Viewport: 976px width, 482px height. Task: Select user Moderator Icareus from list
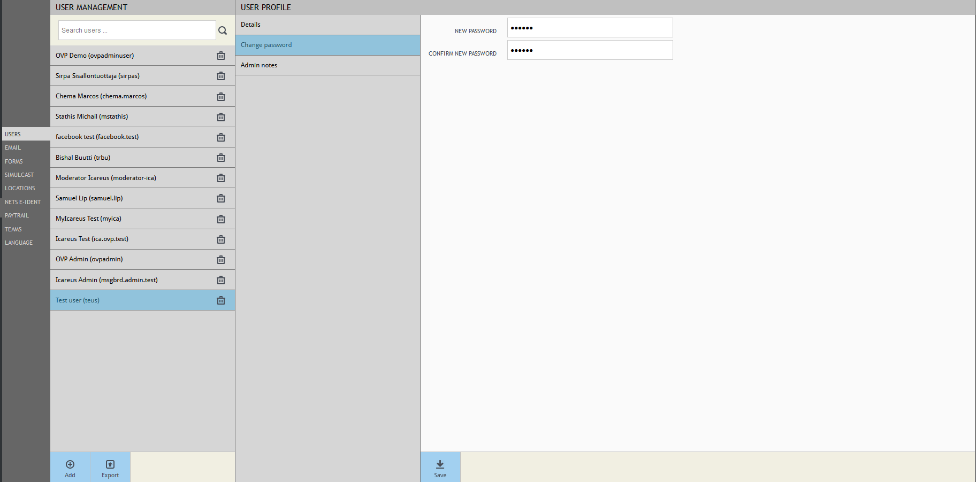tap(106, 178)
